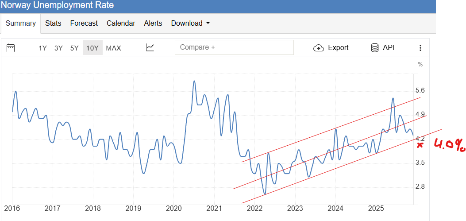Click the API label text
Screen dimensions: 466x221
pos(389,48)
